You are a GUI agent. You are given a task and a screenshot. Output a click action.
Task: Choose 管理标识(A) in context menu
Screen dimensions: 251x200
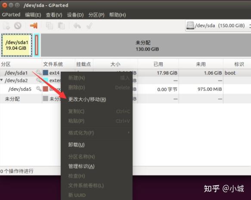(97, 166)
